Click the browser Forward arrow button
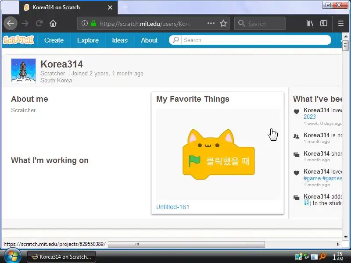 click(25, 23)
